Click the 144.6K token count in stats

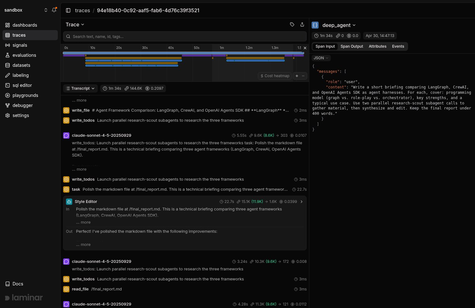coord(134,88)
